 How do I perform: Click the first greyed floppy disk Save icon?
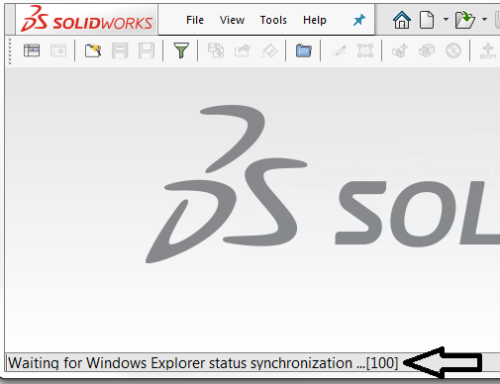120,50
